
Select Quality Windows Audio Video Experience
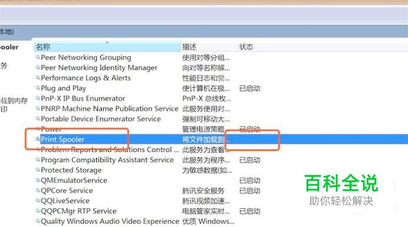(x=110, y=221)
